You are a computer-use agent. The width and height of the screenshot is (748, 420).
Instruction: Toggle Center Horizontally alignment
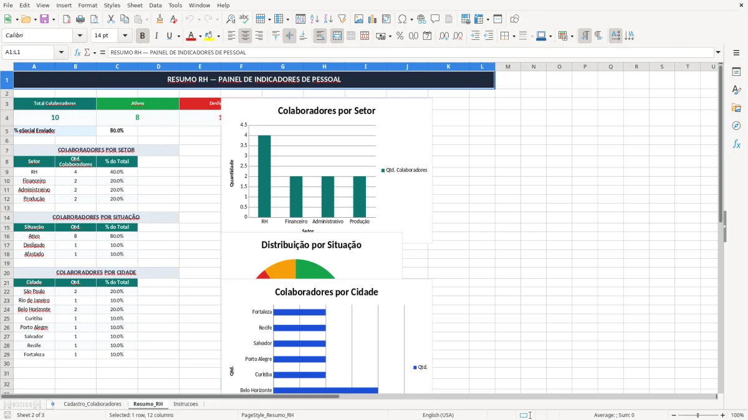(x=245, y=36)
